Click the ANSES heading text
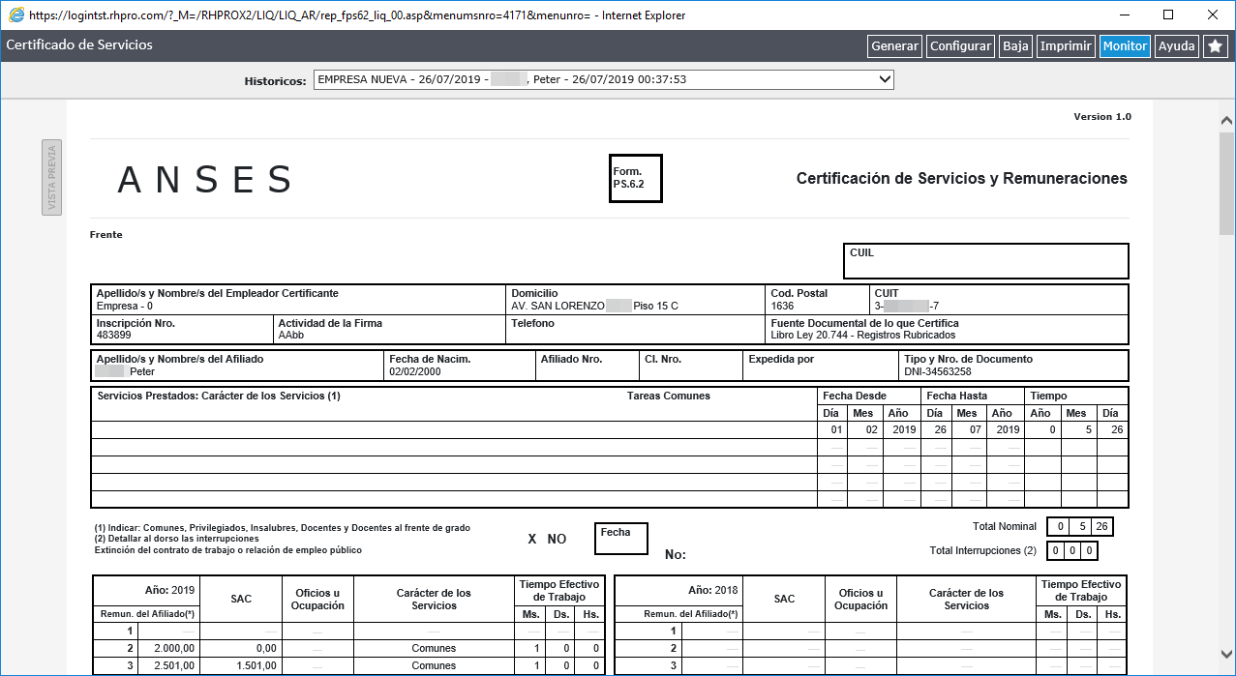This screenshot has height=676, width=1236. coord(205,180)
